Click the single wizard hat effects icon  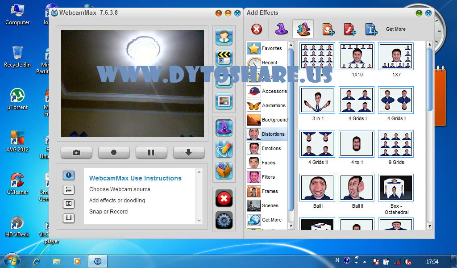(x=281, y=29)
